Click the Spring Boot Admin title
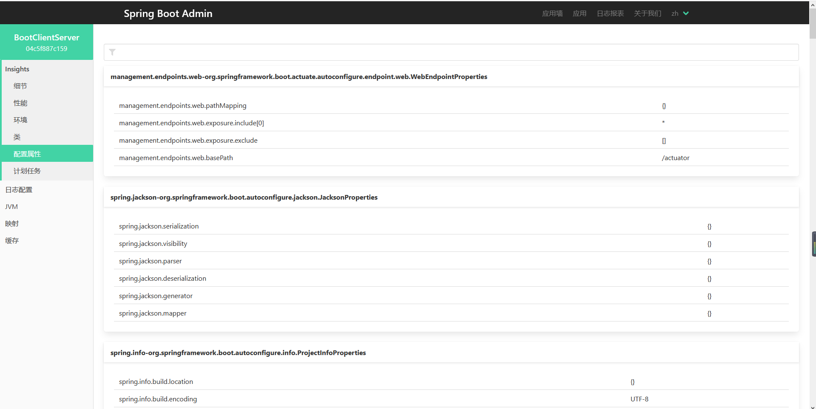The height and width of the screenshot is (409, 816). pyautogui.click(x=168, y=14)
